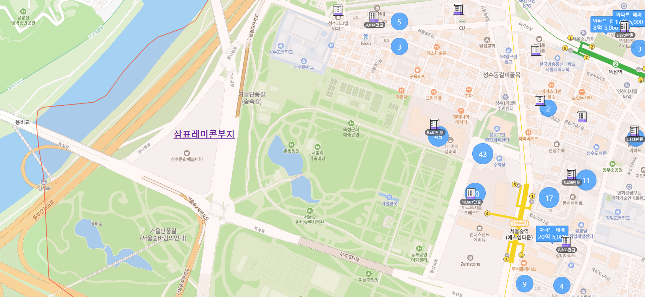
Task: Open the 주차장 parking marker
Action: click(499, 158)
